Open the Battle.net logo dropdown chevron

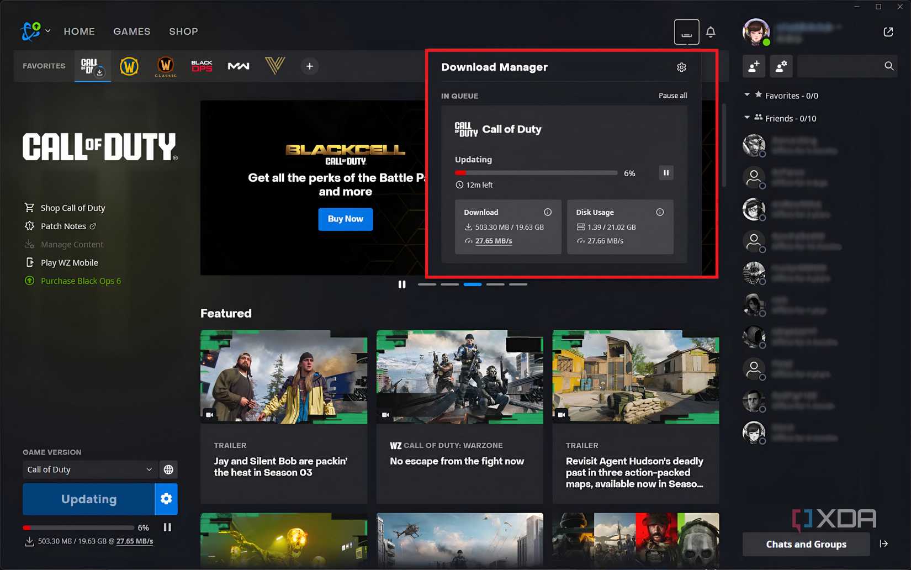point(47,31)
